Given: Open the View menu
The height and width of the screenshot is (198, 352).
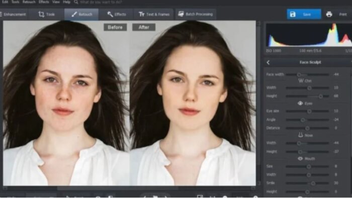Looking at the screenshot, I should pyautogui.click(x=56, y=2).
